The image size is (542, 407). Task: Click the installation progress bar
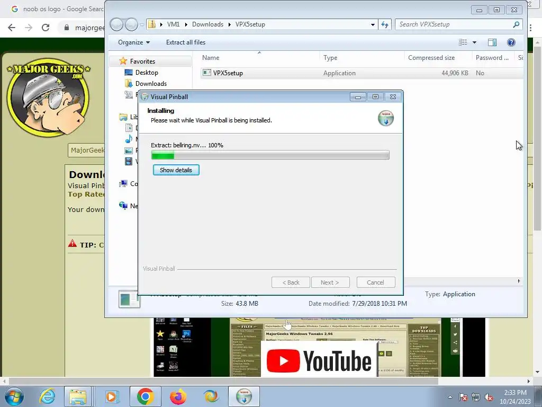tap(270, 155)
